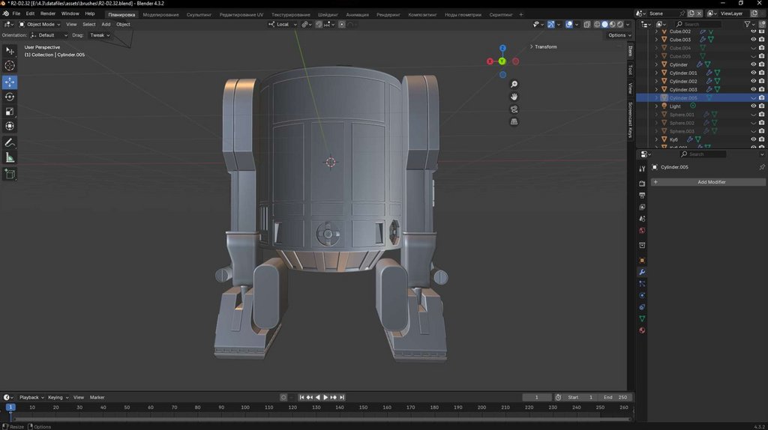Hide the Cylinder.001 object via eye icon
The image size is (768, 430).
(x=753, y=73)
